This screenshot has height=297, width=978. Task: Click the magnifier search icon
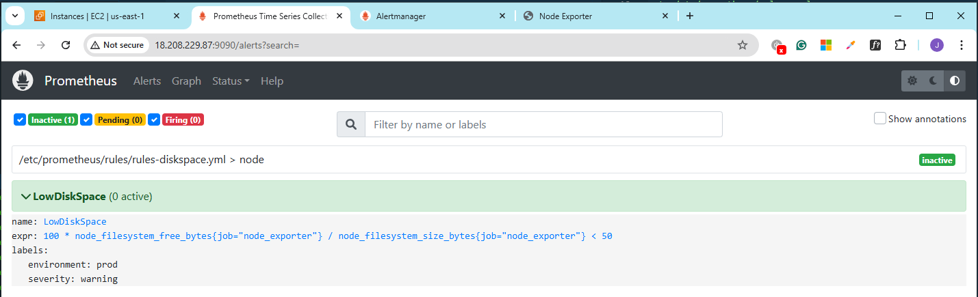(x=351, y=124)
